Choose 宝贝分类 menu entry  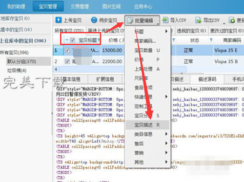(x=147, y=115)
